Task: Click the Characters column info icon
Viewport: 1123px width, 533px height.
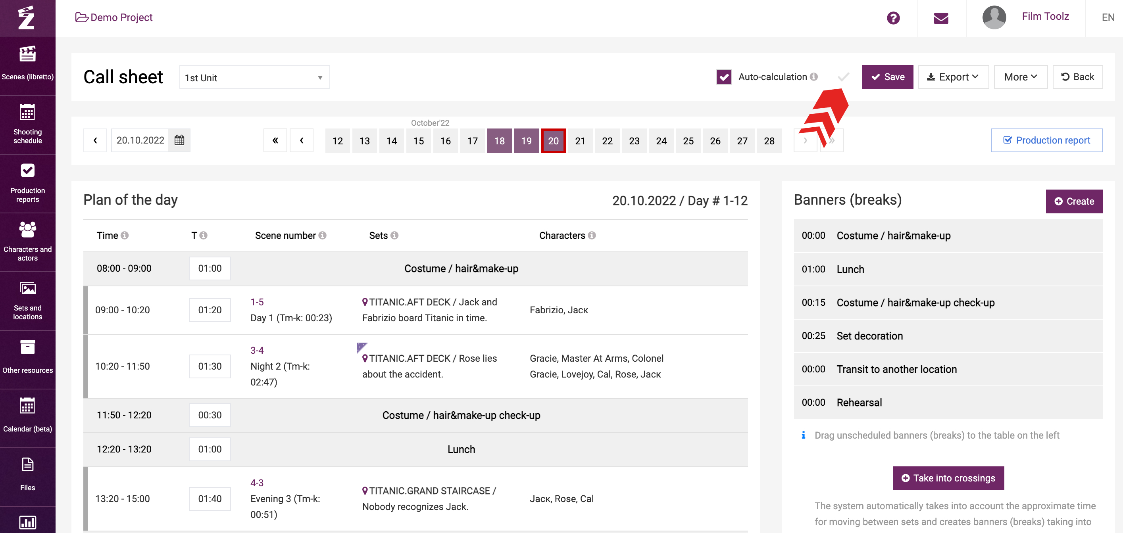Action: coord(592,235)
